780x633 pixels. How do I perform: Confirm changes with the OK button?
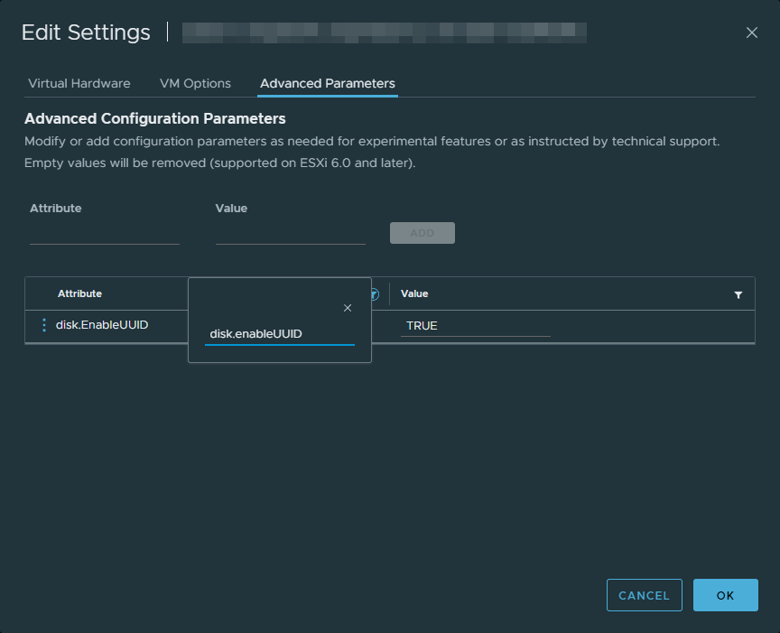coord(725,595)
